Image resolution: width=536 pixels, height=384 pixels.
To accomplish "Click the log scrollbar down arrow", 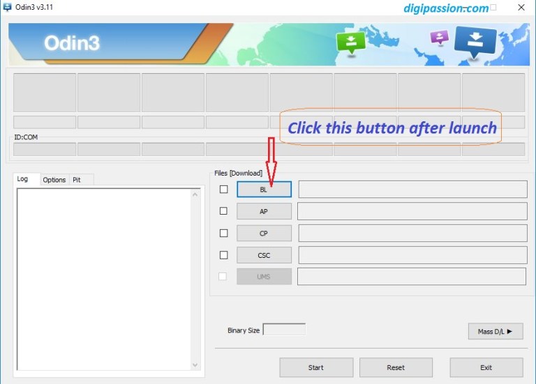I will point(195,365).
